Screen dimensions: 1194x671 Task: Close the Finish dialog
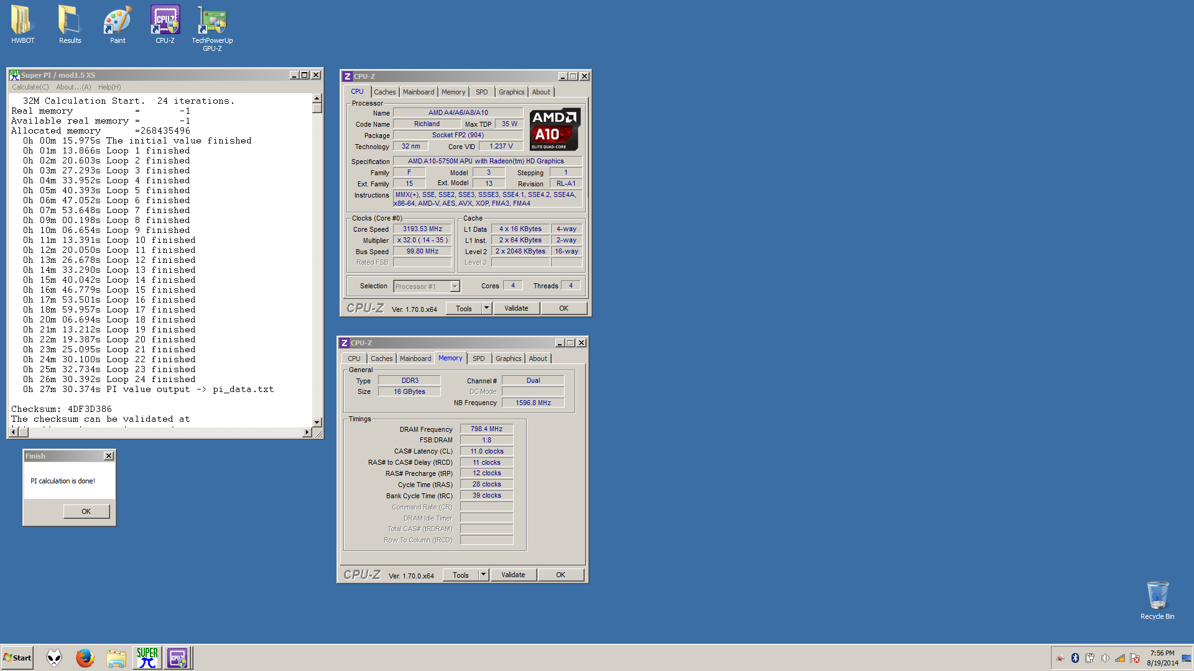[x=109, y=456]
